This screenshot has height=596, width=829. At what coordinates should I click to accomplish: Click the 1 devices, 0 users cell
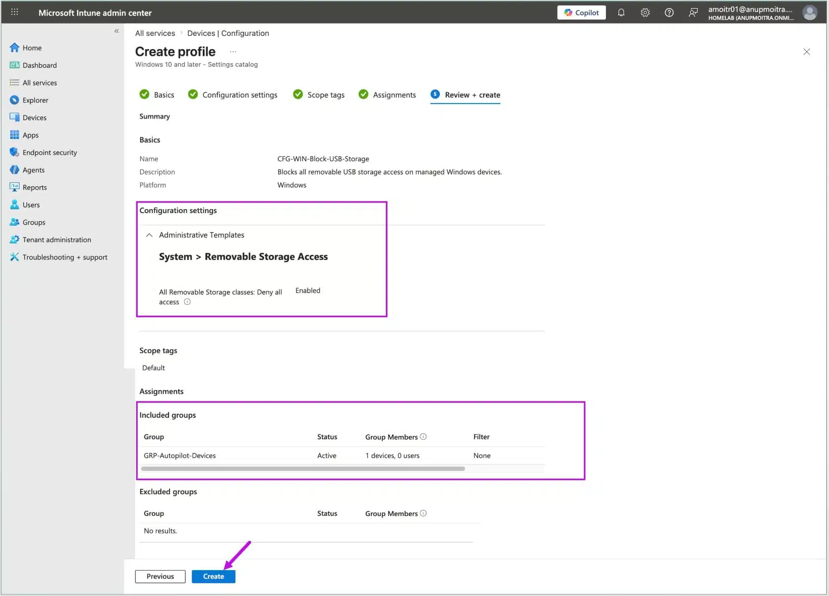click(392, 455)
